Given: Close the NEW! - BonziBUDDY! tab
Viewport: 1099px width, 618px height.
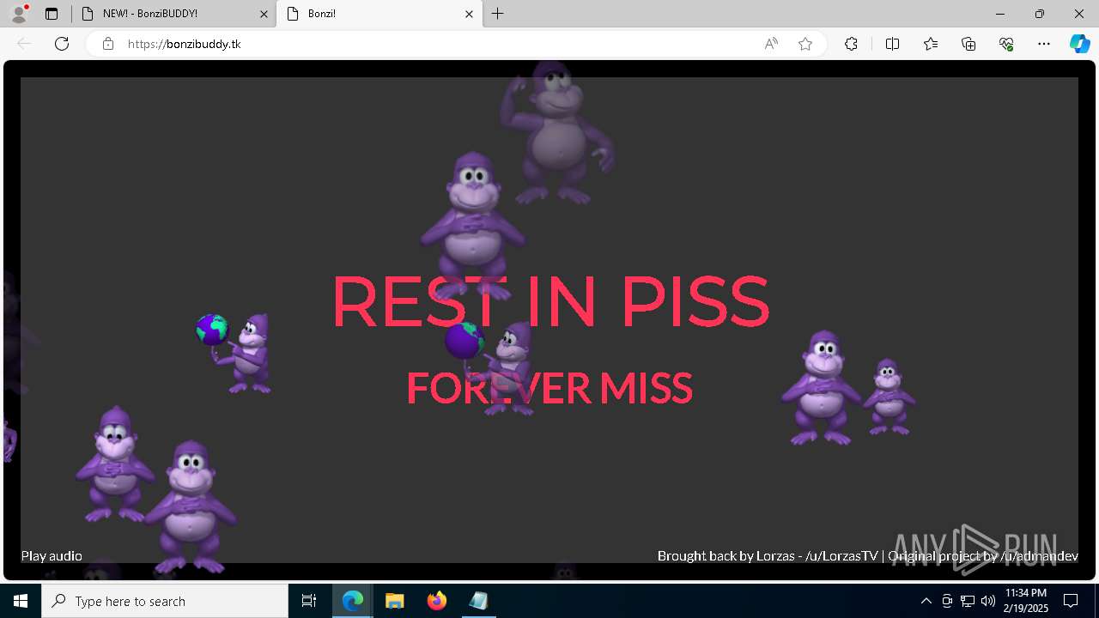Looking at the screenshot, I should point(264,14).
